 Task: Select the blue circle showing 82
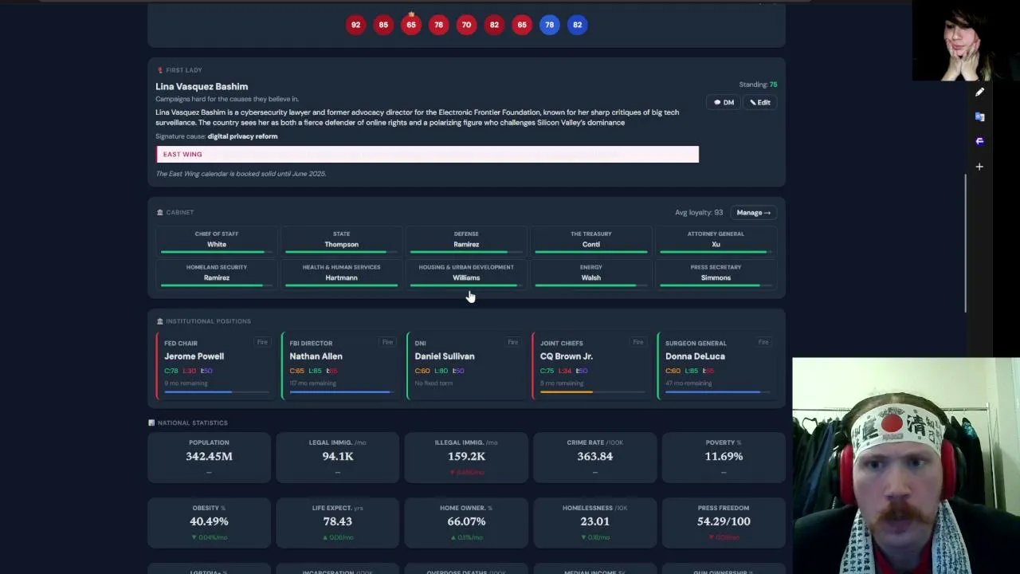[577, 25]
